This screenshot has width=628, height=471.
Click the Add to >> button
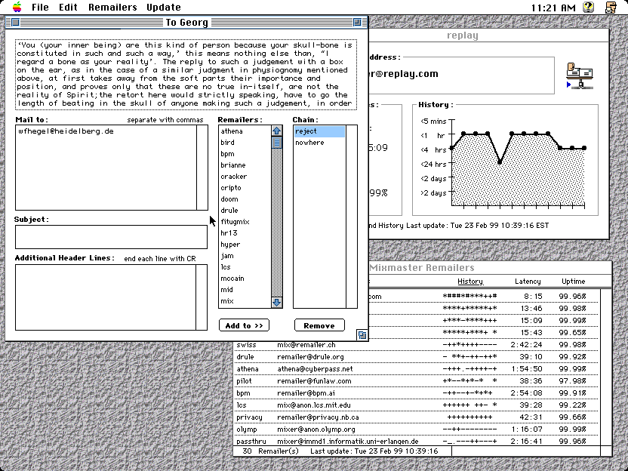point(244,325)
